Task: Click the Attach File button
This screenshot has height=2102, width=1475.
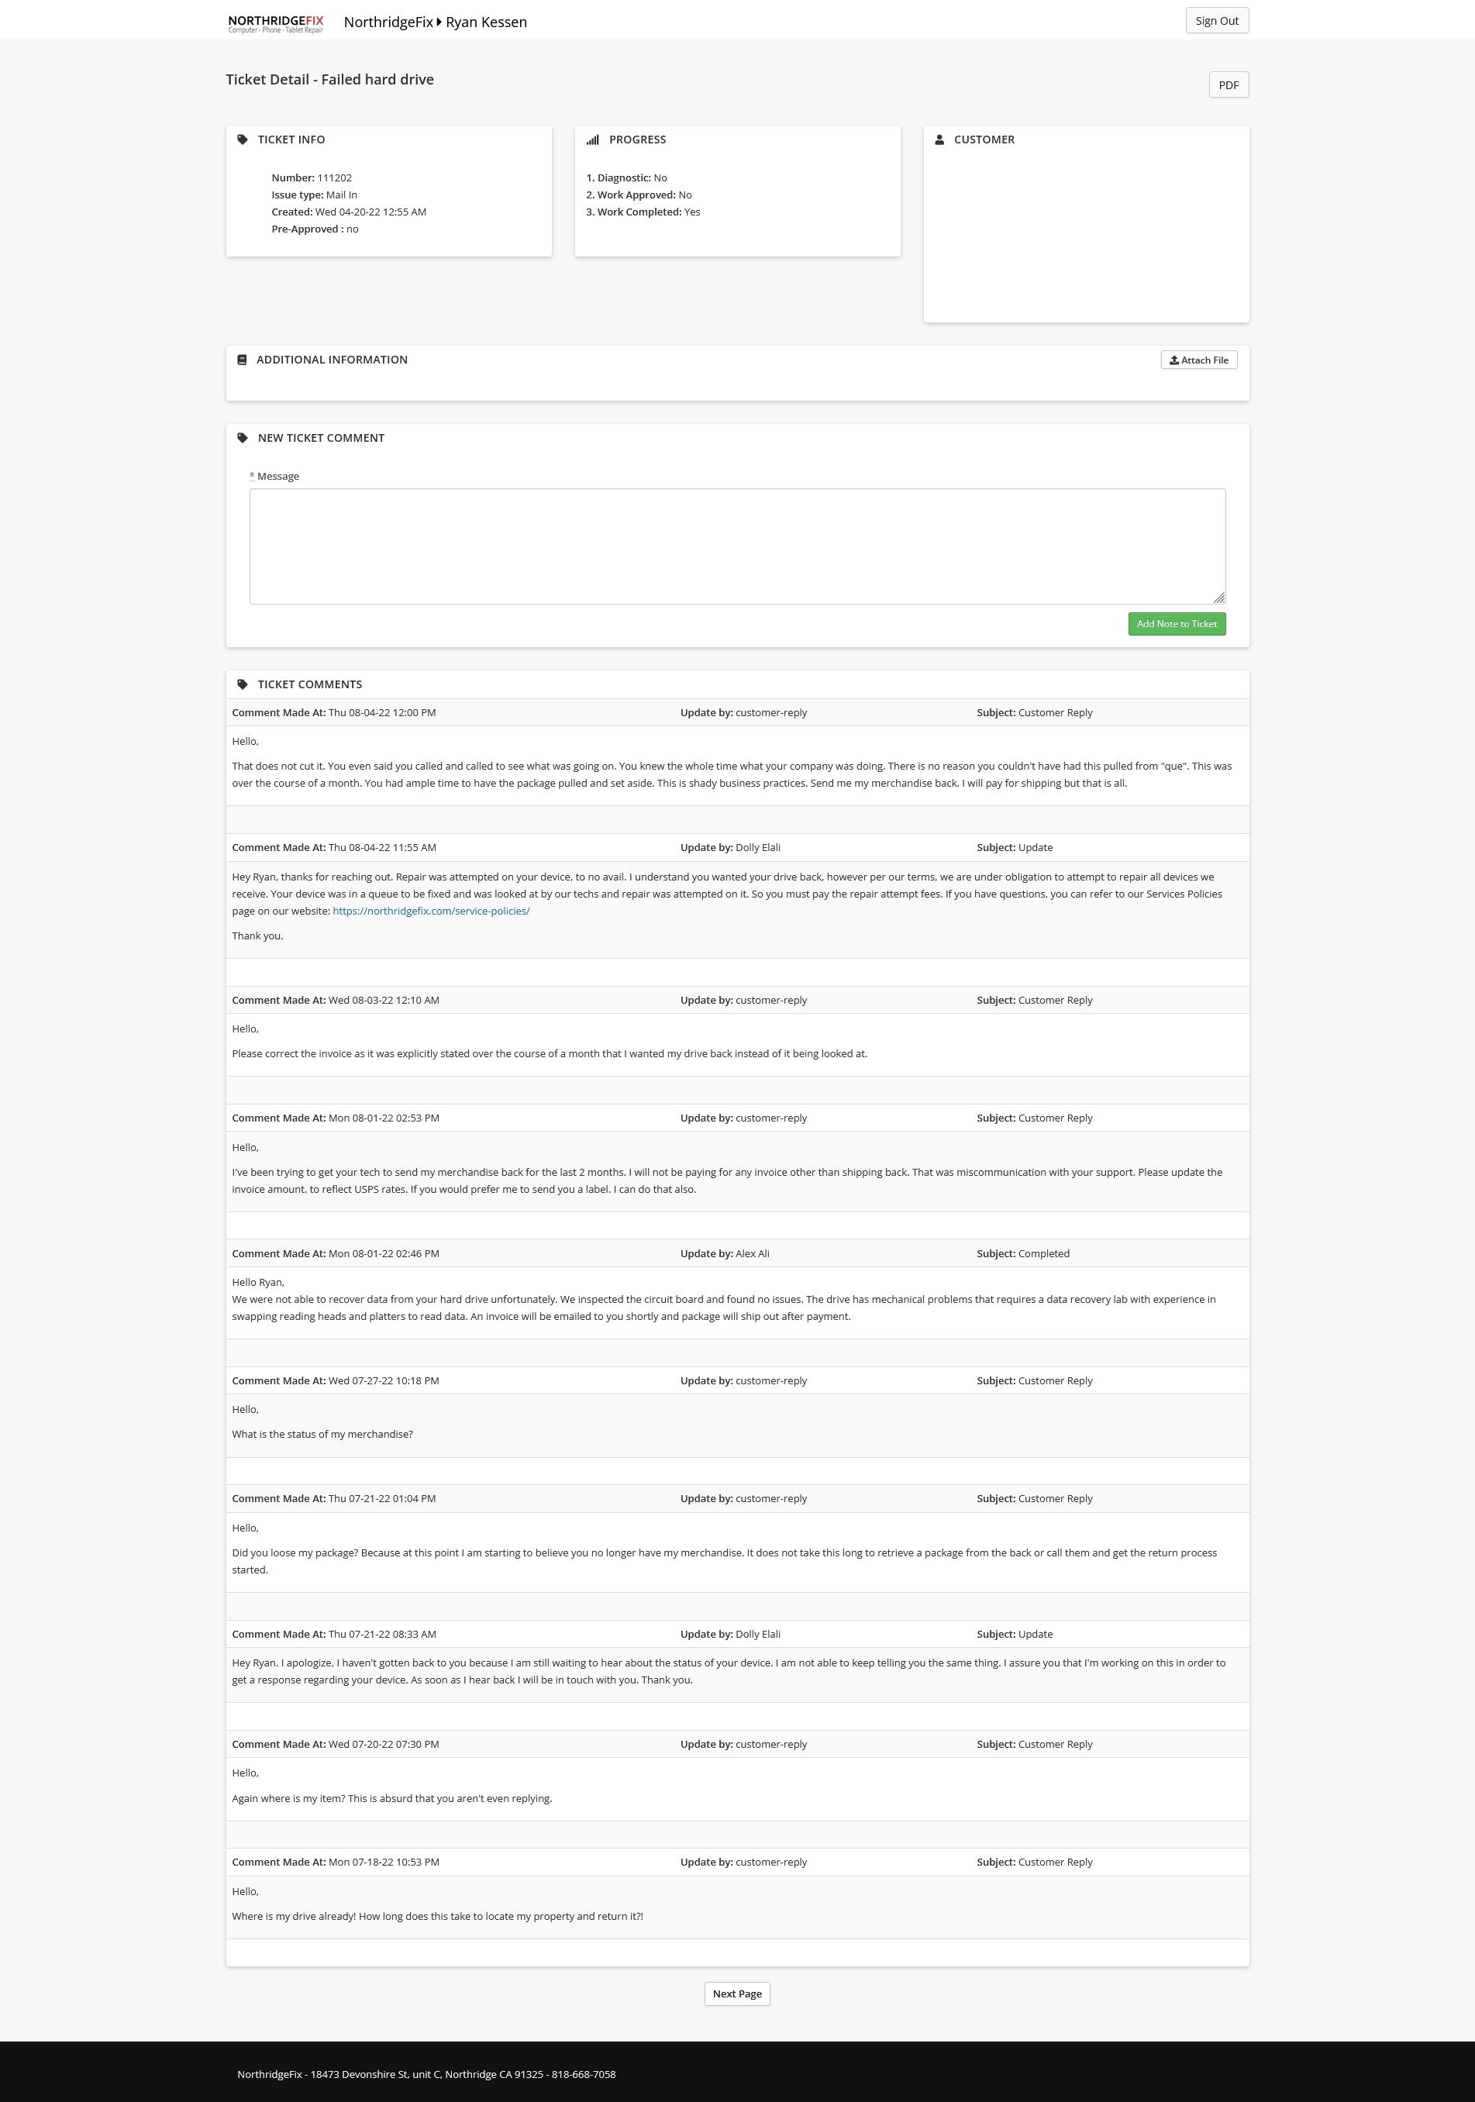Action: click(x=1198, y=360)
